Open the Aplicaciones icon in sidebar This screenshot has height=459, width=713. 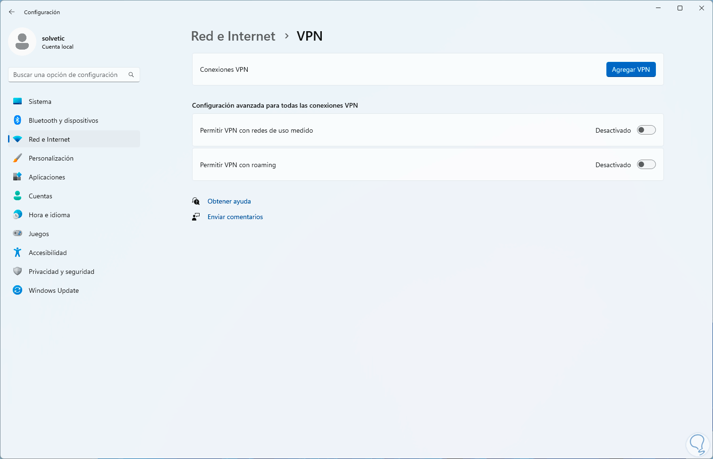(17, 177)
